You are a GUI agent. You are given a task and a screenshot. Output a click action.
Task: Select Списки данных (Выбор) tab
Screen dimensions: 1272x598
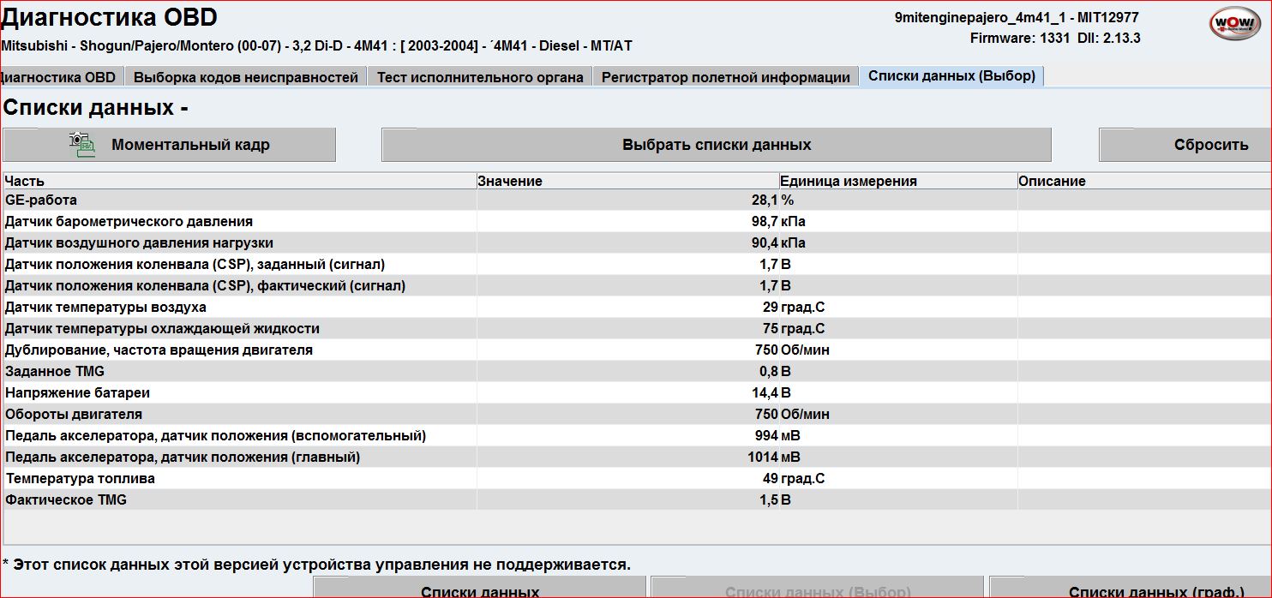tap(951, 76)
